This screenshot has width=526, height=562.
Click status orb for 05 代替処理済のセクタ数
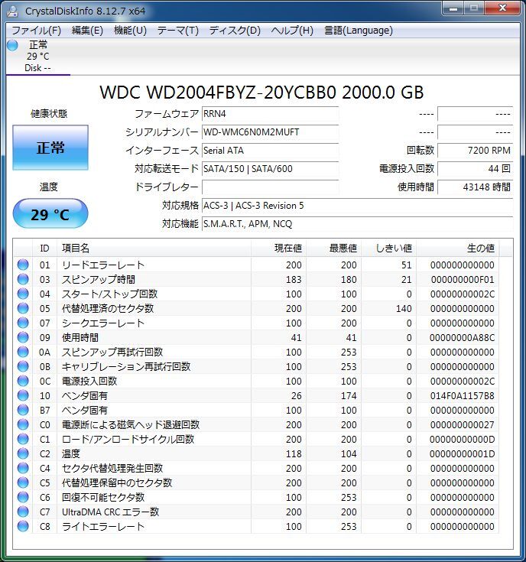(x=23, y=308)
